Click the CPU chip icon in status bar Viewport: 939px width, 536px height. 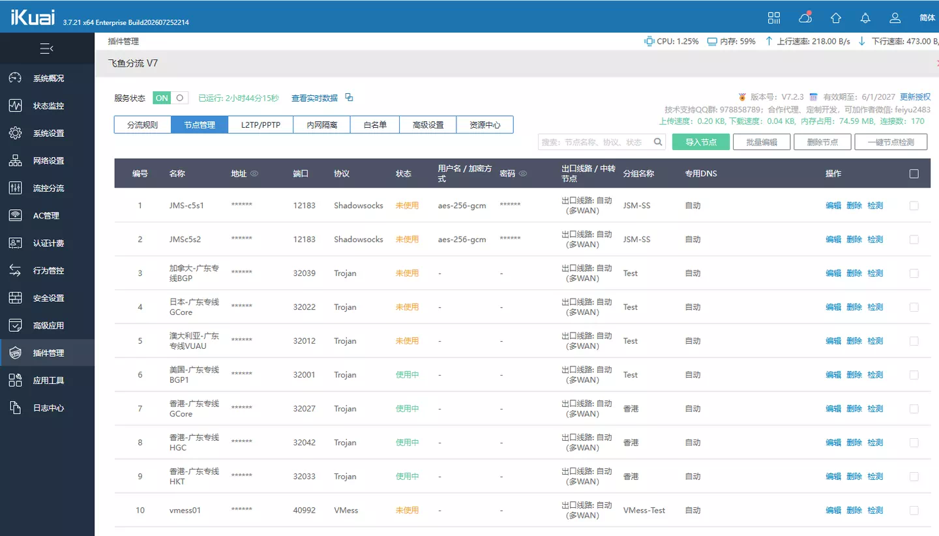(x=649, y=41)
